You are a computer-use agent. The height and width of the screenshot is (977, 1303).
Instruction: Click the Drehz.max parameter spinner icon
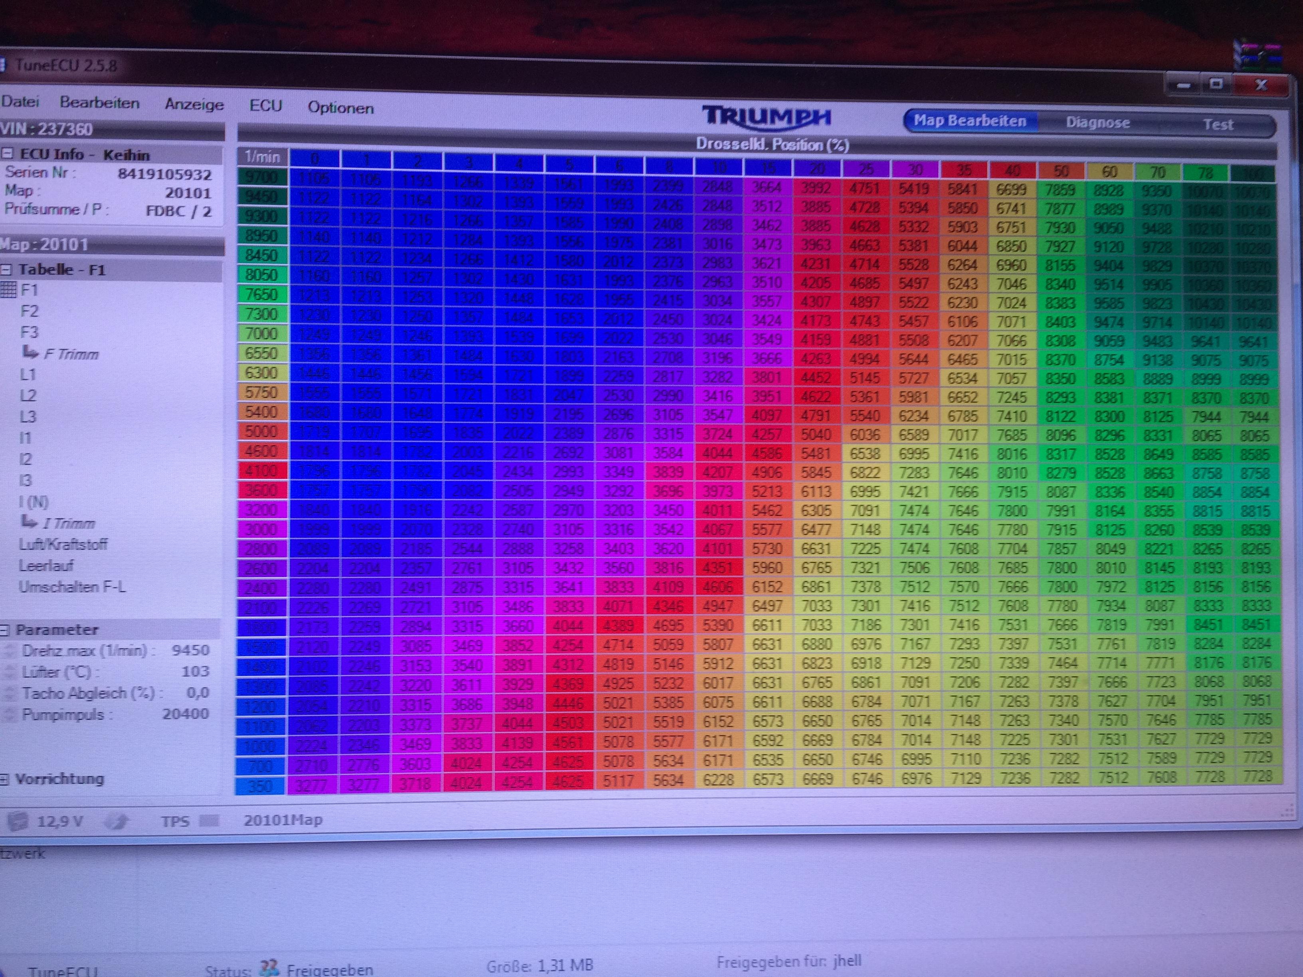click(10, 650)
